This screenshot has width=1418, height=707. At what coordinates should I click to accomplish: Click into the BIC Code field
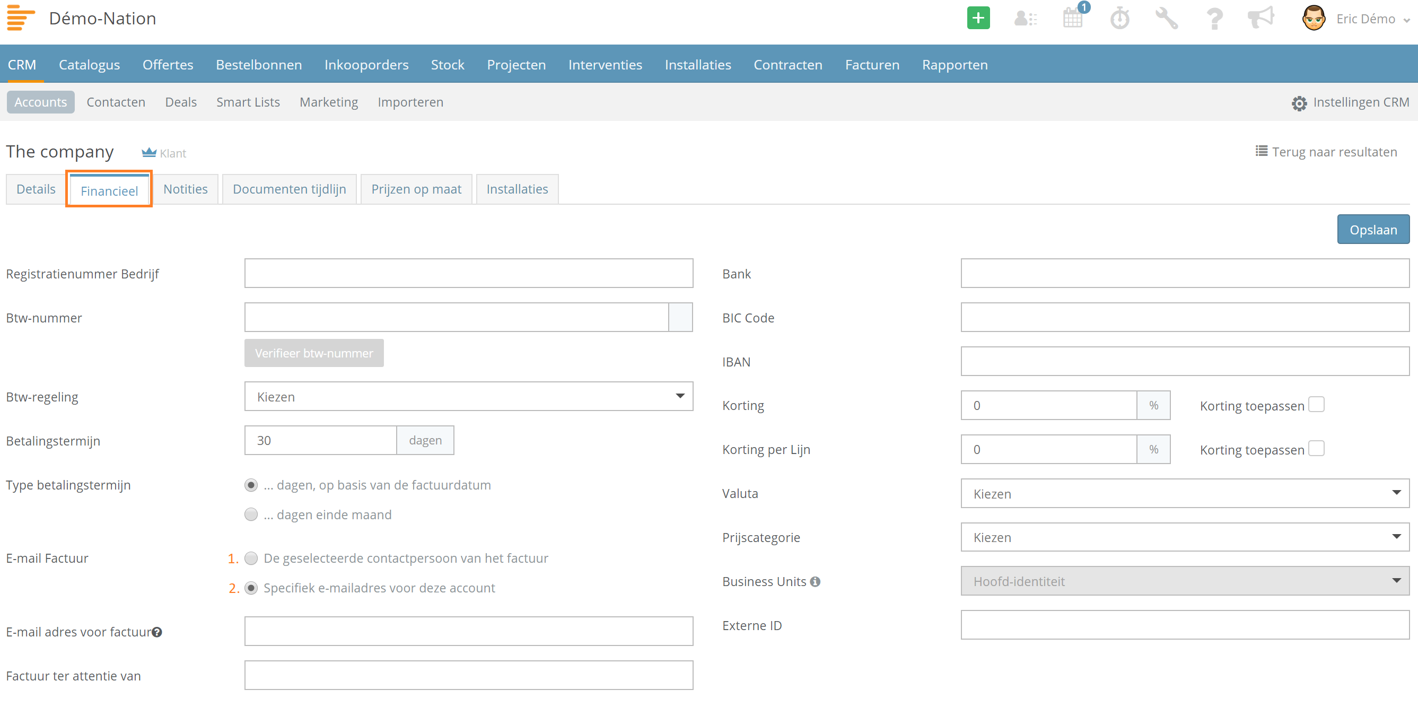click(x=1185, y=317)
